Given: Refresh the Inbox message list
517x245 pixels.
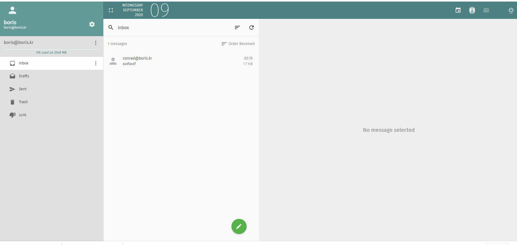Looking at the screenshot, I should [x=251, y=27].
